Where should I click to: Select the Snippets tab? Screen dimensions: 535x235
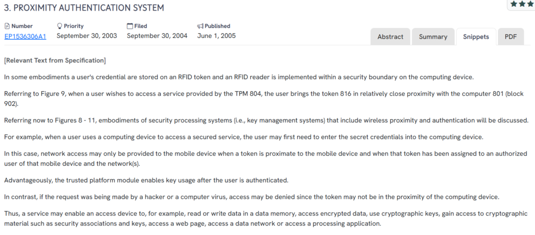476,36
